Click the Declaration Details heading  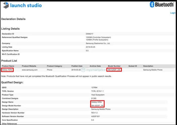pyautogui.click(x=13, y=19)
